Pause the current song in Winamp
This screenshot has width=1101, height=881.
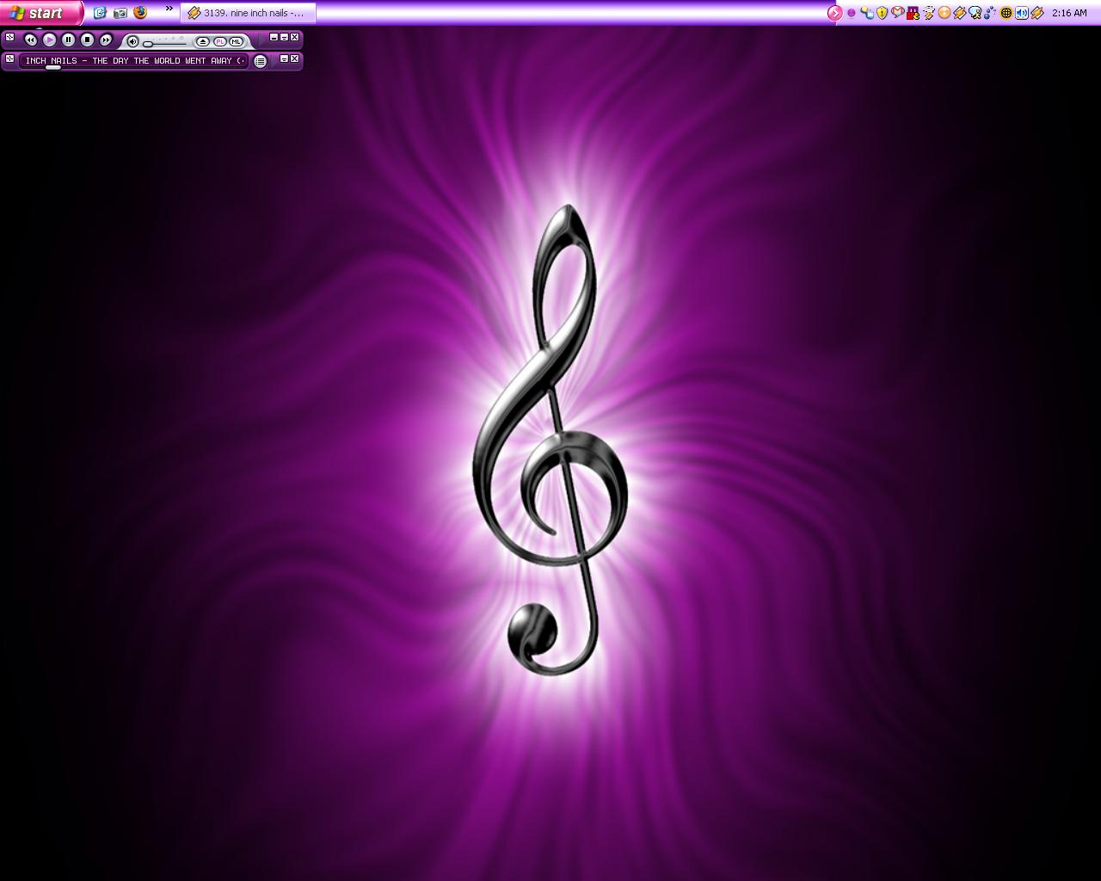click(69, 40)
